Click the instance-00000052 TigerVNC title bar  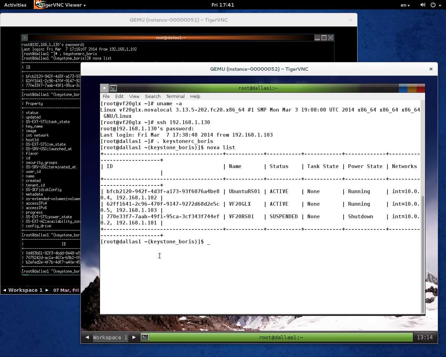coord(259,69)
